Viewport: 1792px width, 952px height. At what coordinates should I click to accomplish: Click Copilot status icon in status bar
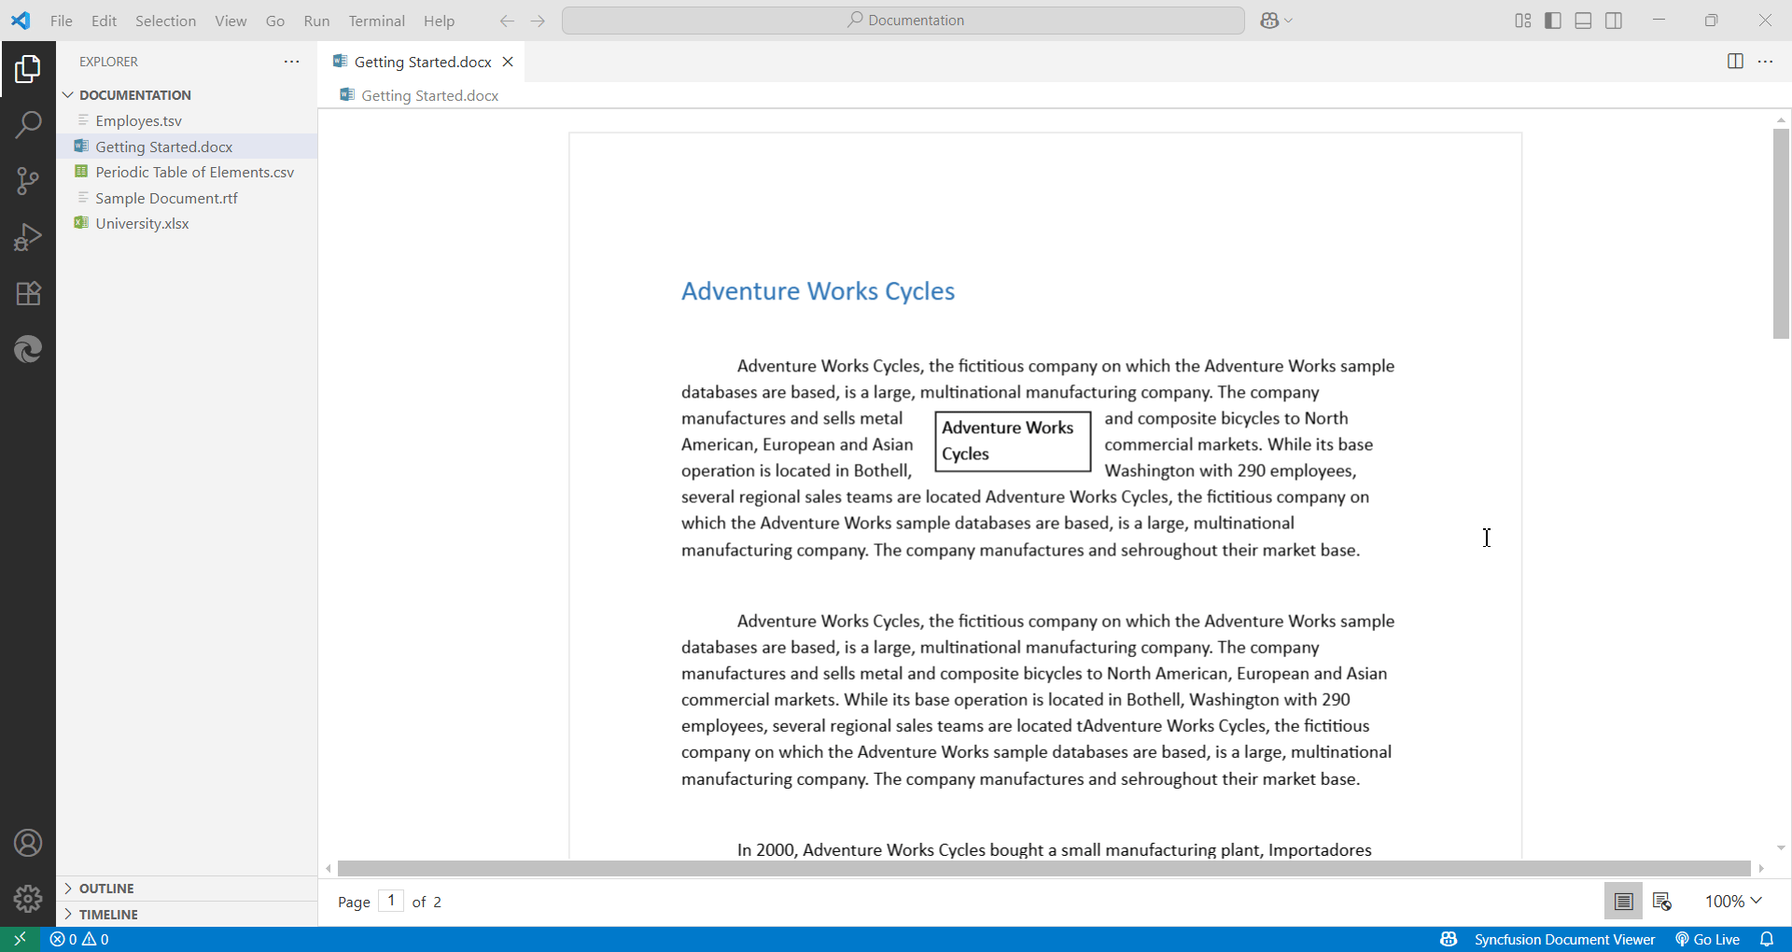1449,939
